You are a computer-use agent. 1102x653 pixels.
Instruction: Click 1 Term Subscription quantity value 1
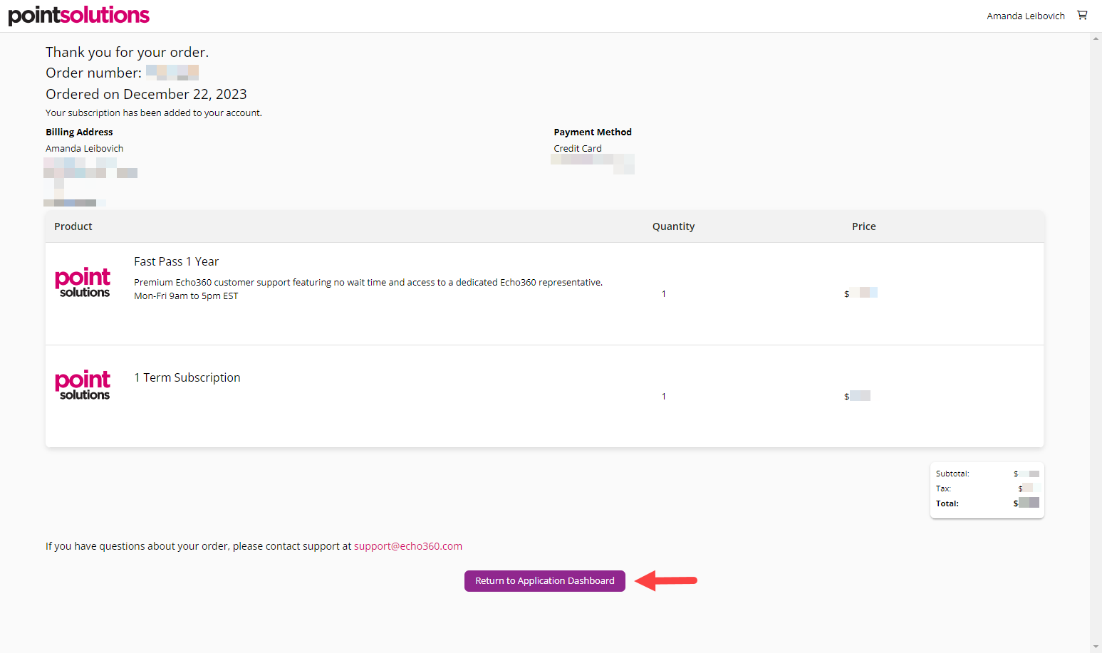pyautogui.click(x=664, y=396)
